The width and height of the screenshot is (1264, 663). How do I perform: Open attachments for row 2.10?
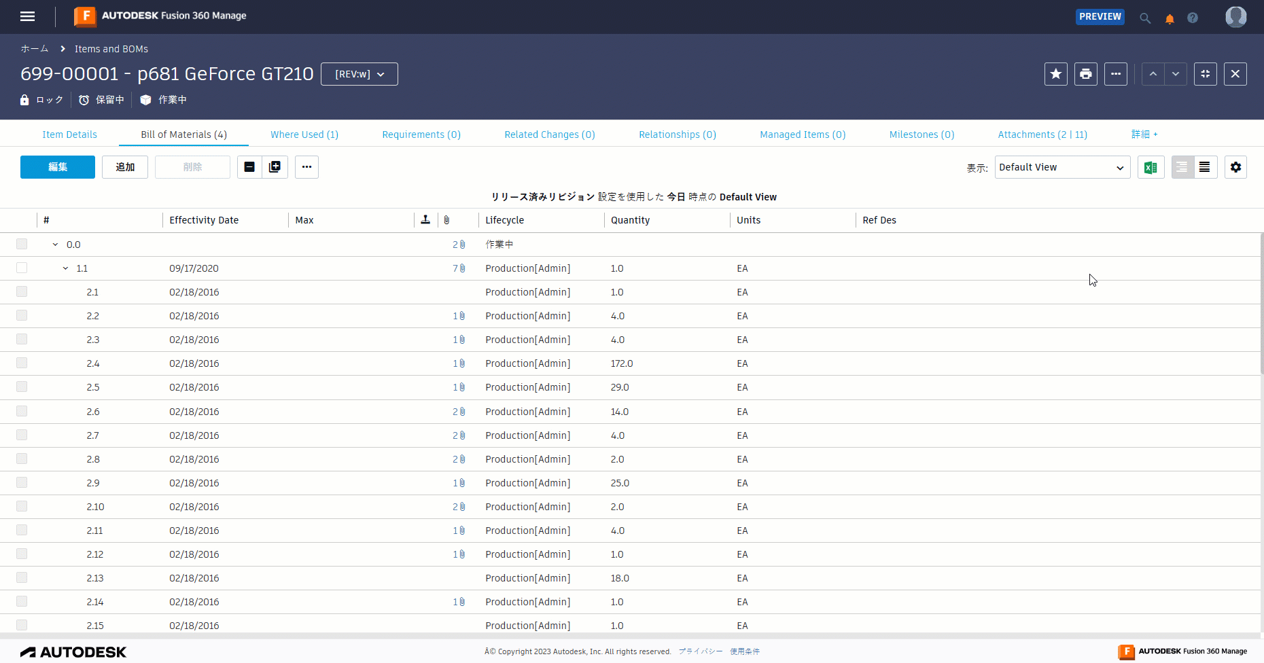click(459, 507)
